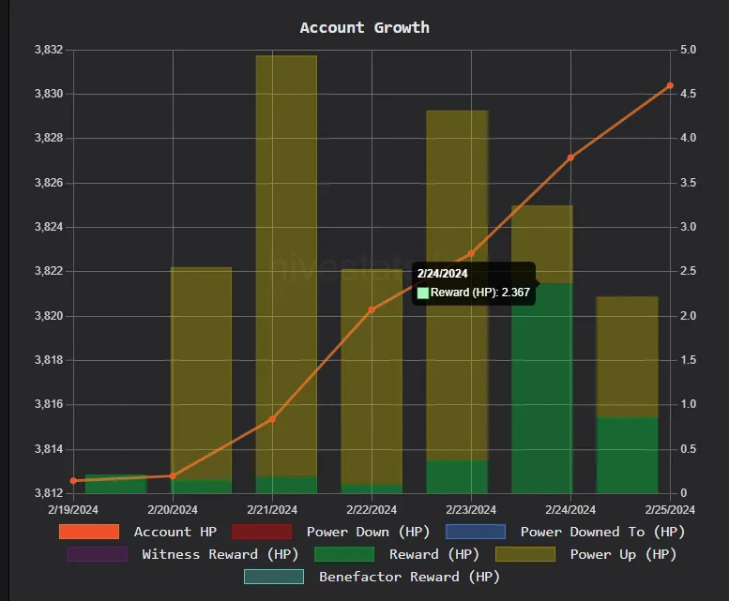Viewport: 729px width, 601px height.
Task: Click the green Reward (HP) legend swatch
Action: [x=344, y=554]
